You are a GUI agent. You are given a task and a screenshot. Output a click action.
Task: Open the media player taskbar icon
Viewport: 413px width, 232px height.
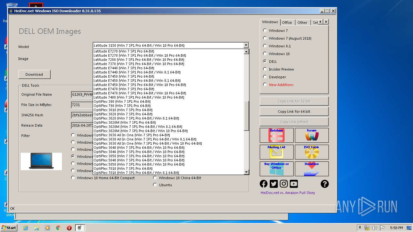tap(47, 228)
